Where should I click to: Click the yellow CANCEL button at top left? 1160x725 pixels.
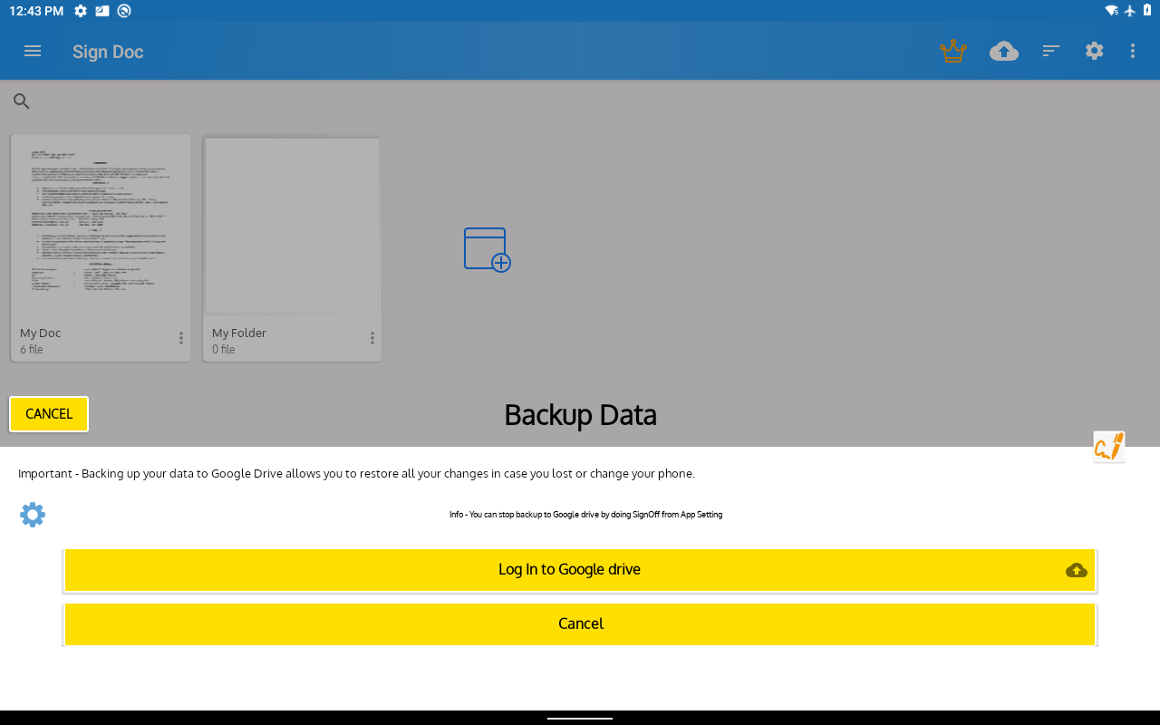pos(49,414)
